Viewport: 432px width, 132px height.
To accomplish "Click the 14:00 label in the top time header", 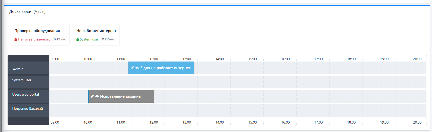I will 220,59.
